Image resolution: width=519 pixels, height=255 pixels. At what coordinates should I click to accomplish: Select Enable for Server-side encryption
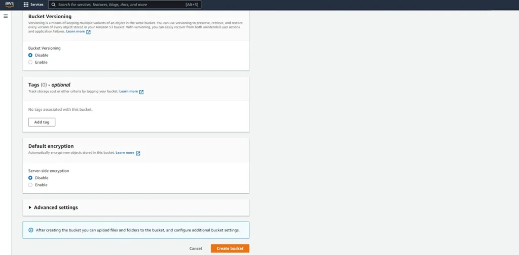[30, 185]
